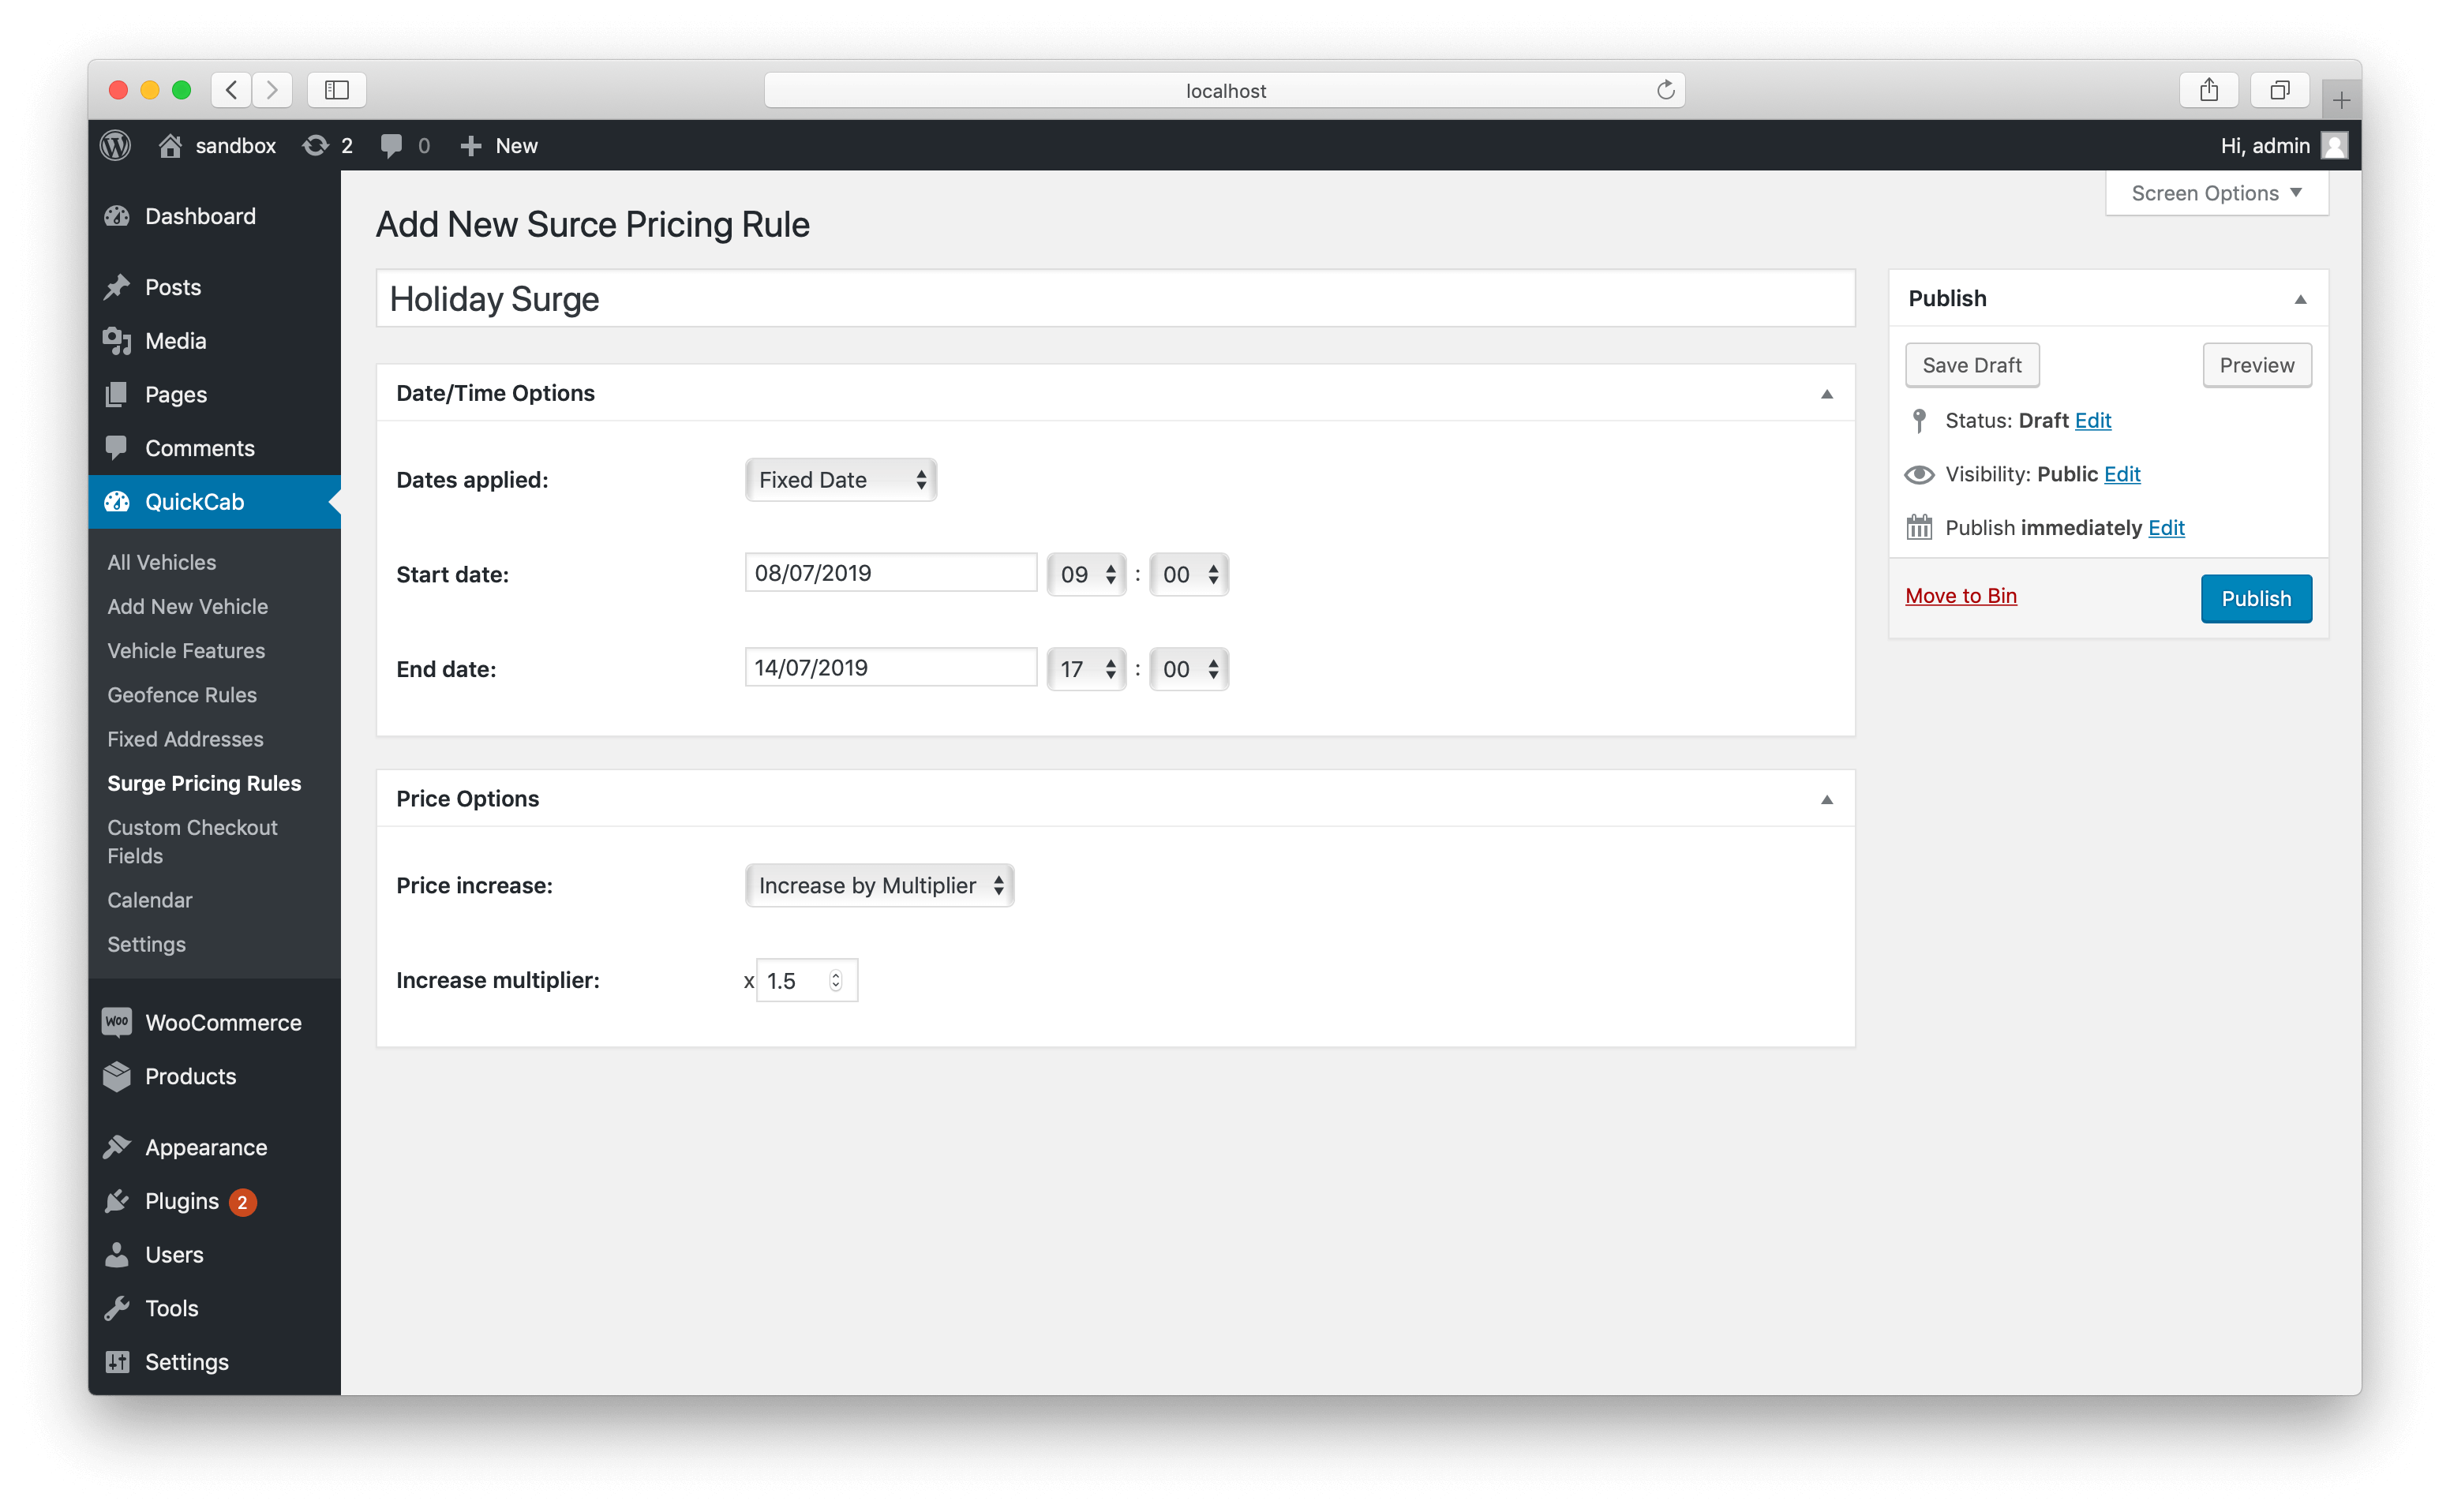Click the QuickCab plugin icon in sidebar
2450x1512 pixels.
click(118, 500)
